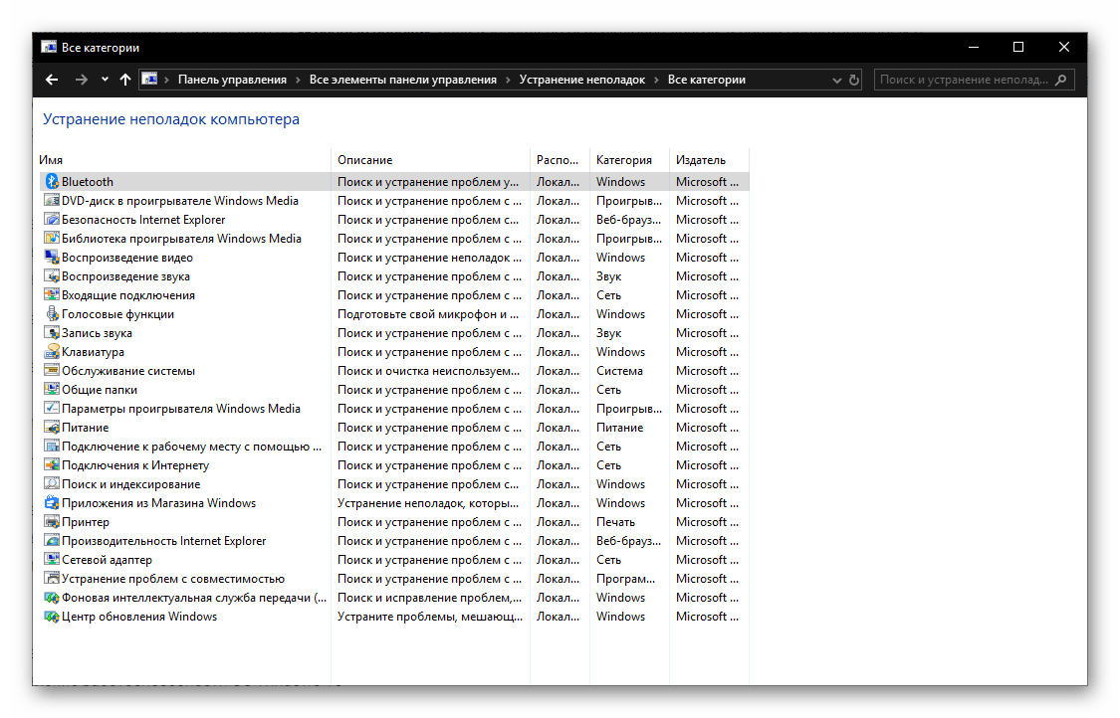Click the Bluetooth troubleshooter icon
Image resolution: width=1120 pixels, height=718 pixels.
pos(52,182)
